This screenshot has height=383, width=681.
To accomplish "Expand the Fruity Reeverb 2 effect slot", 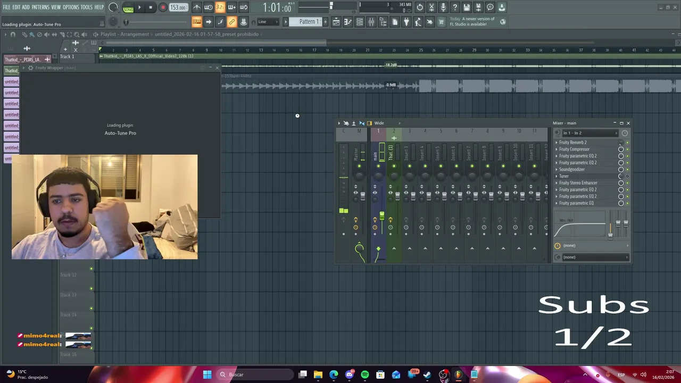I will pos(557,142).
